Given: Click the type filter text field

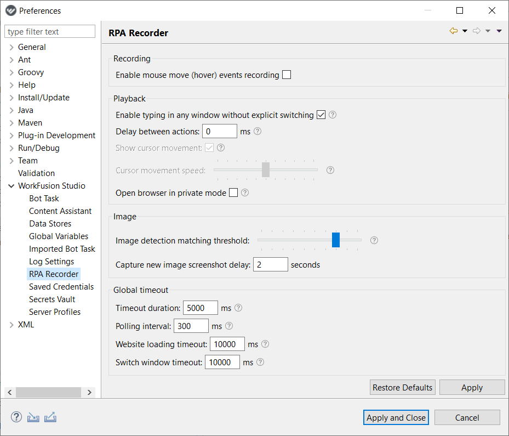Looking at the screenshot, I should (50, 31).
